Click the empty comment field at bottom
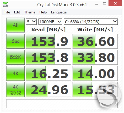Viewport: 124px width, 113px height. [x=62, y=104]
